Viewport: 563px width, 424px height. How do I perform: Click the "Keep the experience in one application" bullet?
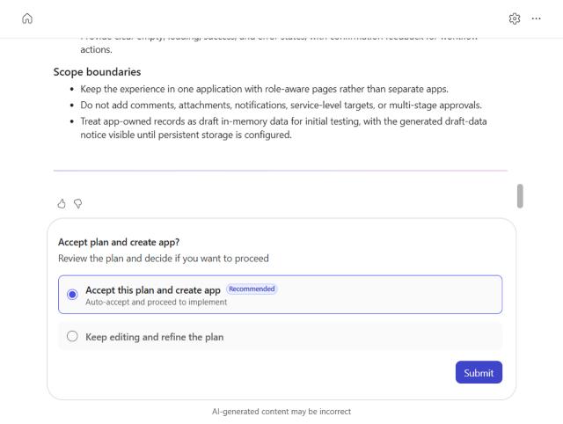[264, 89]
